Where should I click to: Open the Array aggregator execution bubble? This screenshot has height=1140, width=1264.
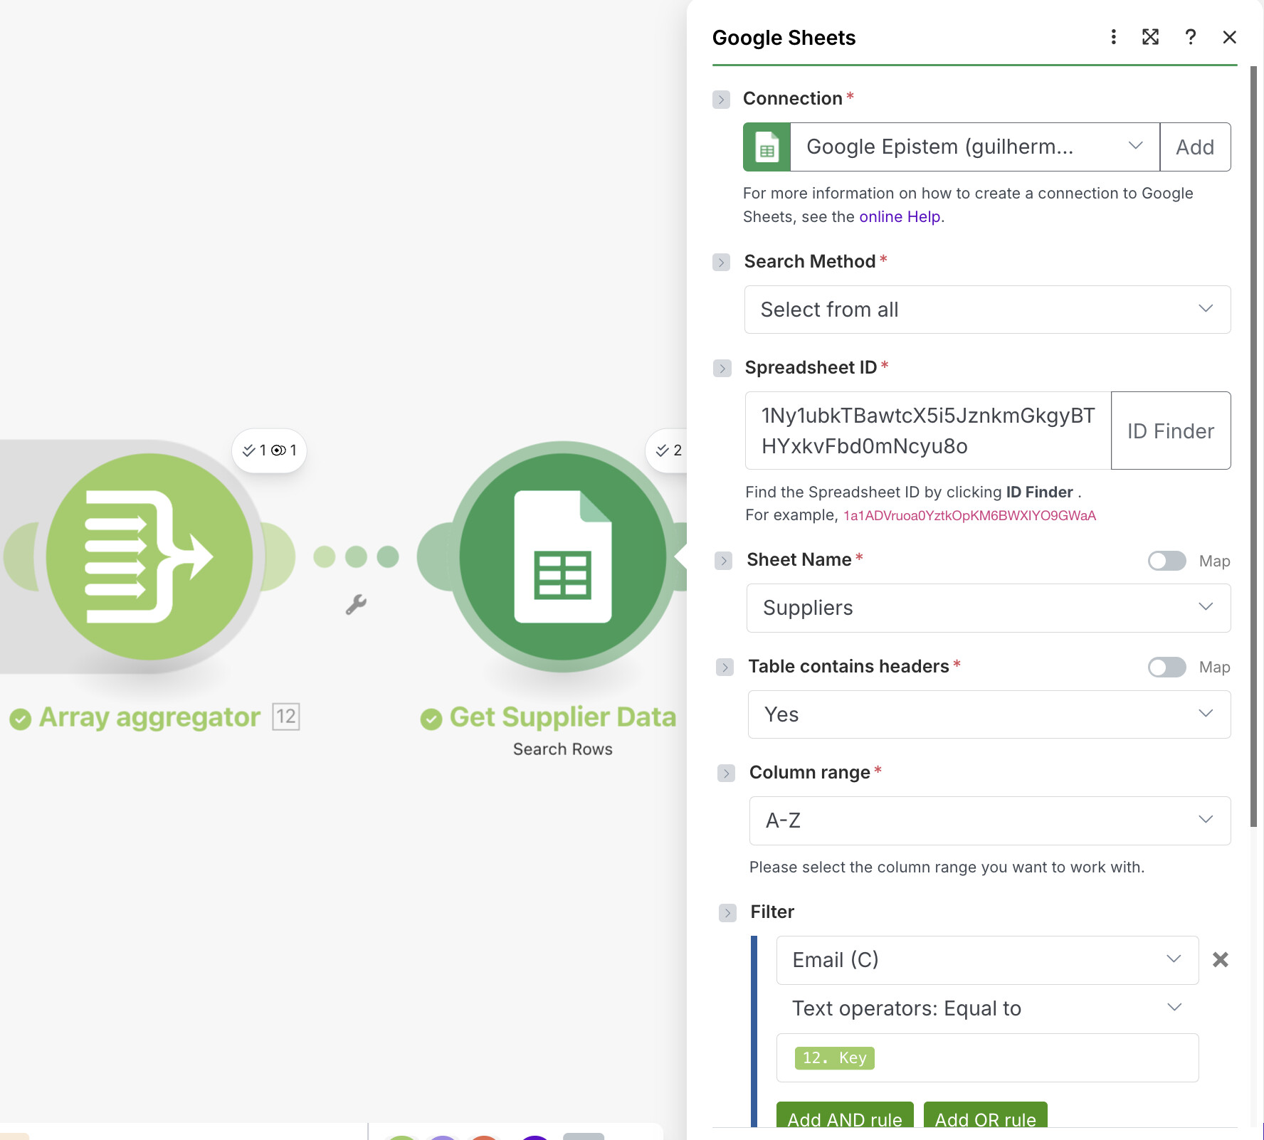[269, 450]
